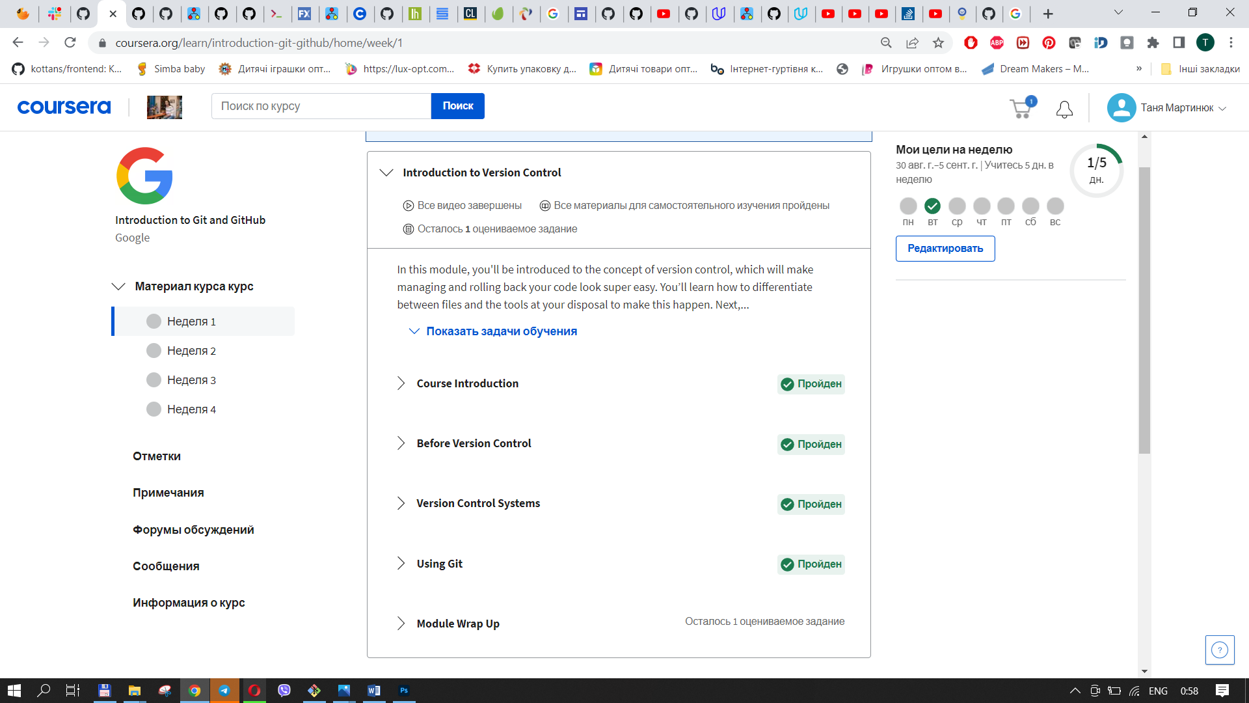Click the 1/5 weekly progress ring
This screenshot has height=703, width=1249.
[x=1097, y=169]
